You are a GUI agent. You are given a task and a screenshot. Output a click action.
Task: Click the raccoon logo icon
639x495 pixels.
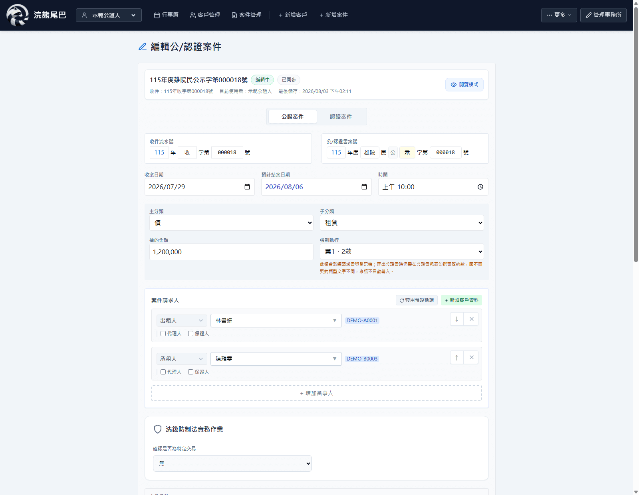18,15
